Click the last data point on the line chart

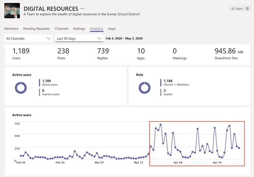pyautogui.click(x=239, y=148)
